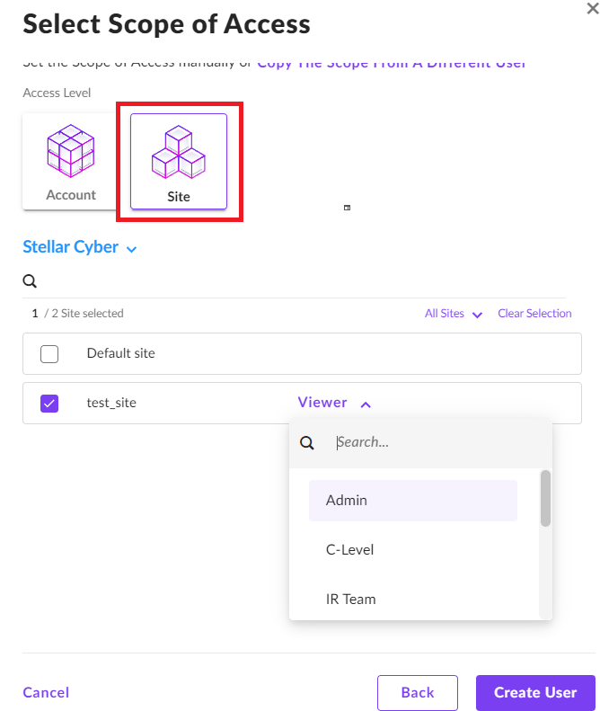600x711 pixels.
Task: Choose C-Level role from the list
Action: click(349, 549)
